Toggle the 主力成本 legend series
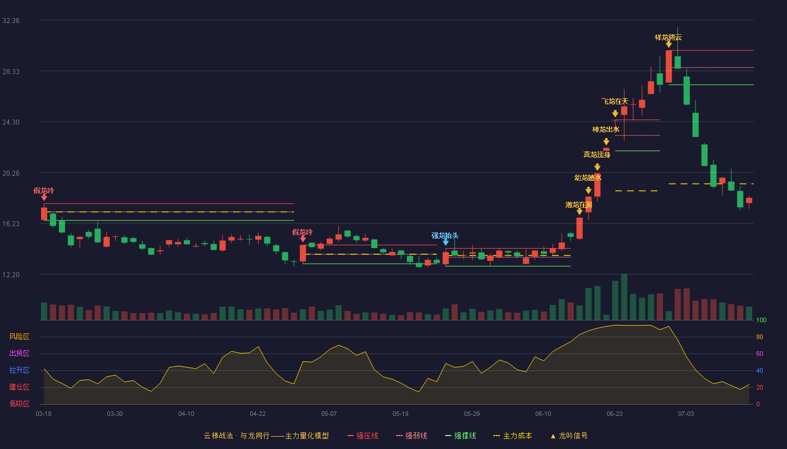The image size is (787, 449). (513, 436)
